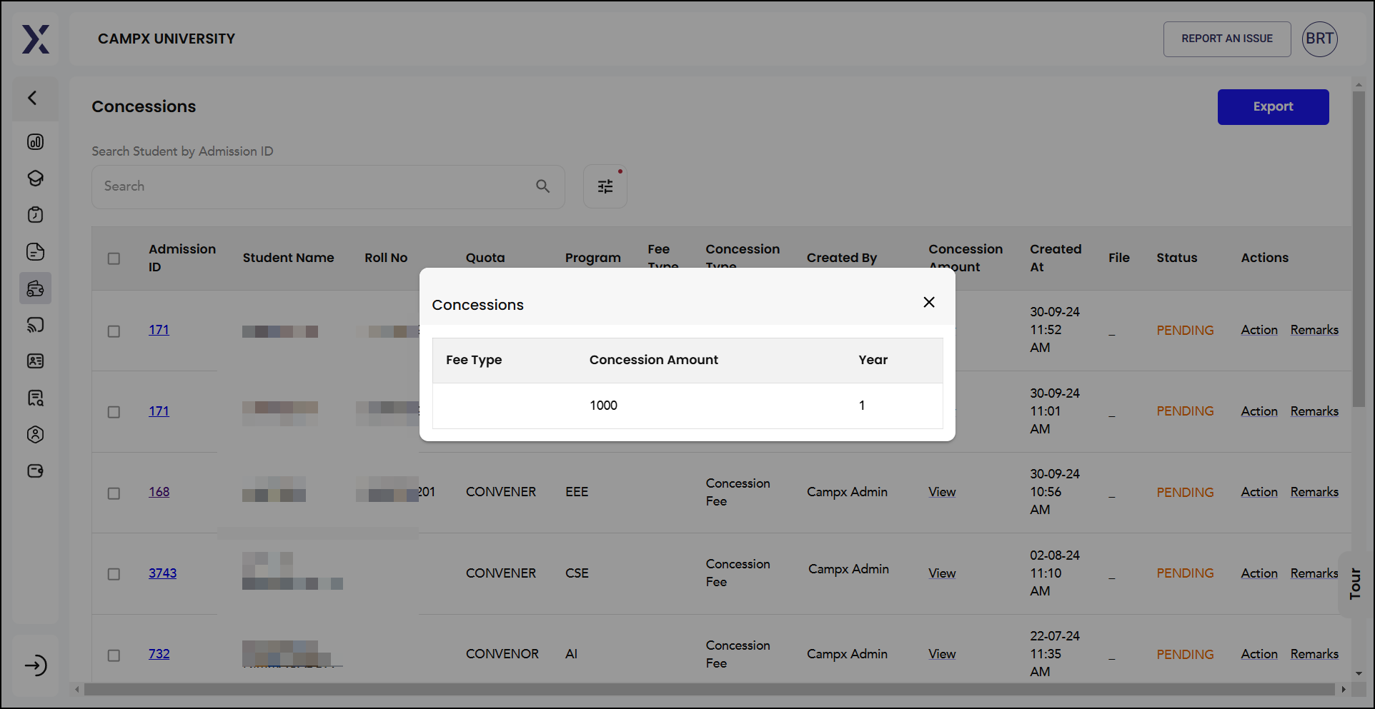Click Student Name column header
The image size is (1375, 709).
pos(288,258)
